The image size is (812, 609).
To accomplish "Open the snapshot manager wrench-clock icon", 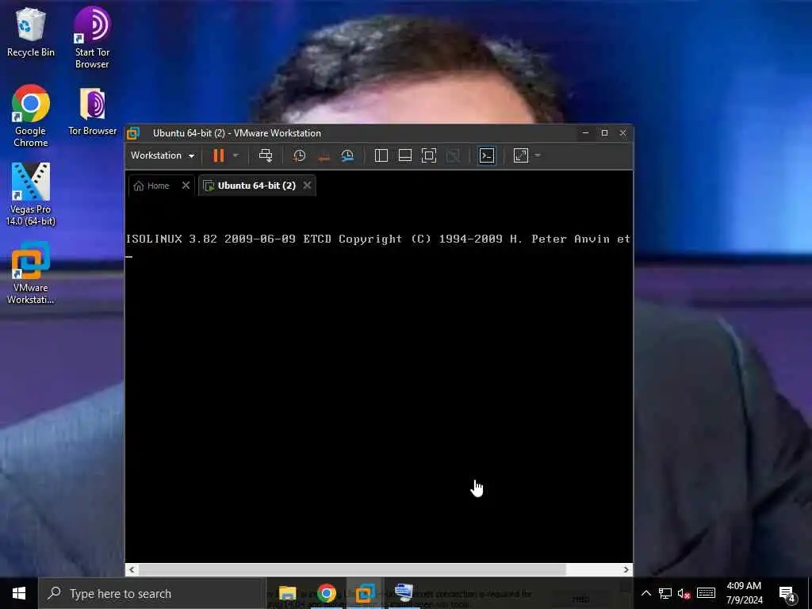I will 347,155.
